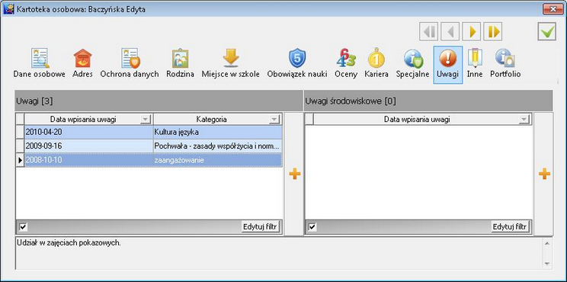Image resolution: width=567 pixels, height=282 pixels.
Task: Click the Uwagi środowiskowe [0] panel header
Action: [428, 101]
